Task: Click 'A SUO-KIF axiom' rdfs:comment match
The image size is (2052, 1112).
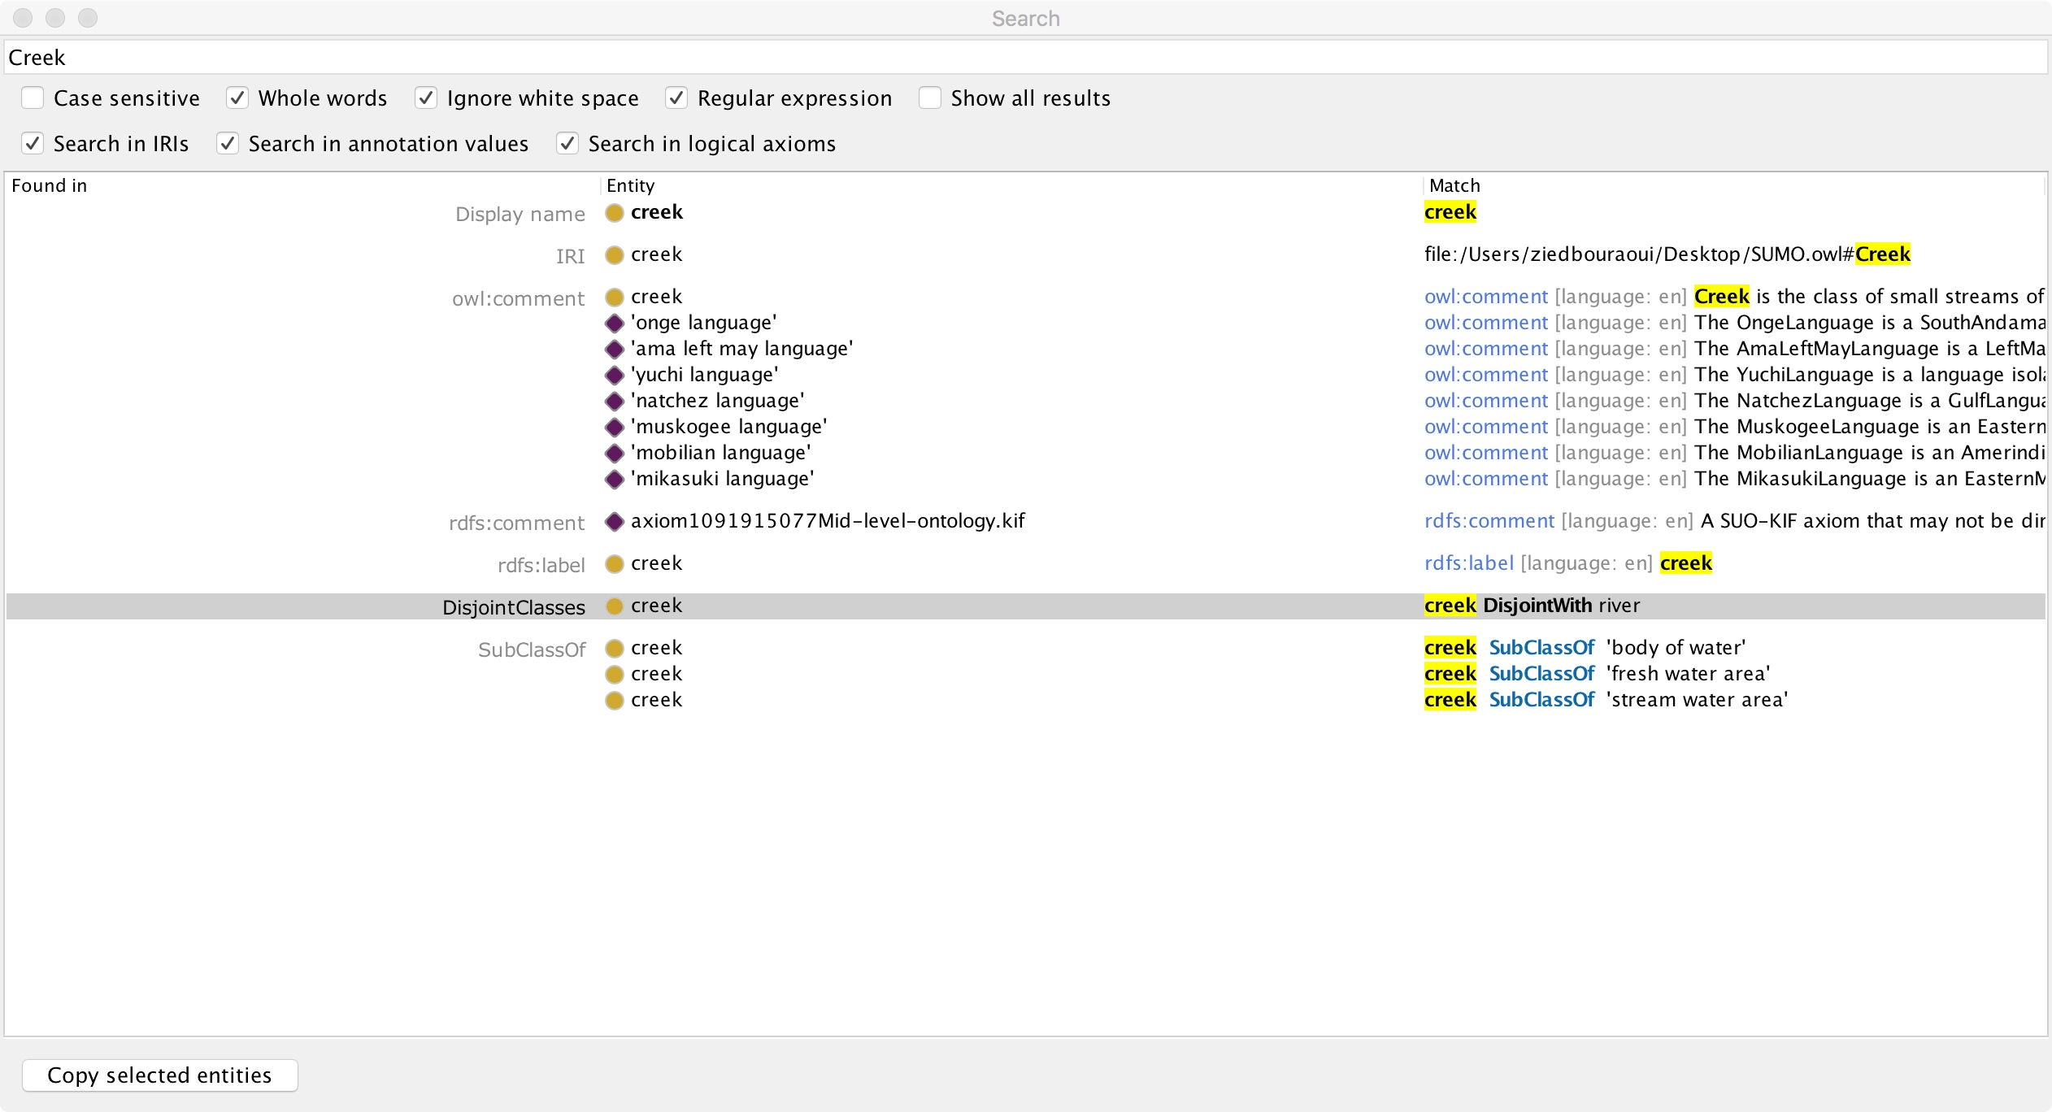Action: pos(1735,521)
